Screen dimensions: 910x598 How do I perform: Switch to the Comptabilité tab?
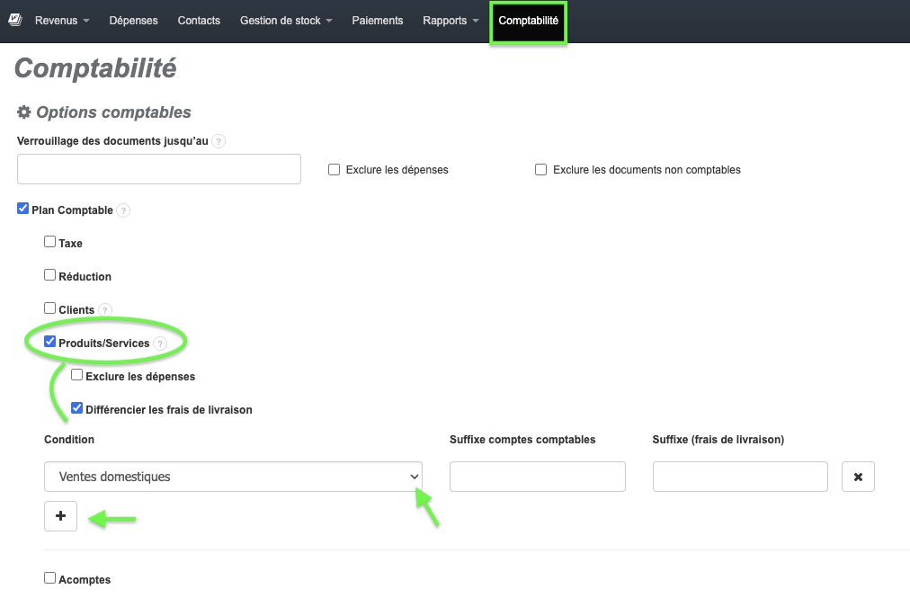pyautogui.click(x=528, y=20)
